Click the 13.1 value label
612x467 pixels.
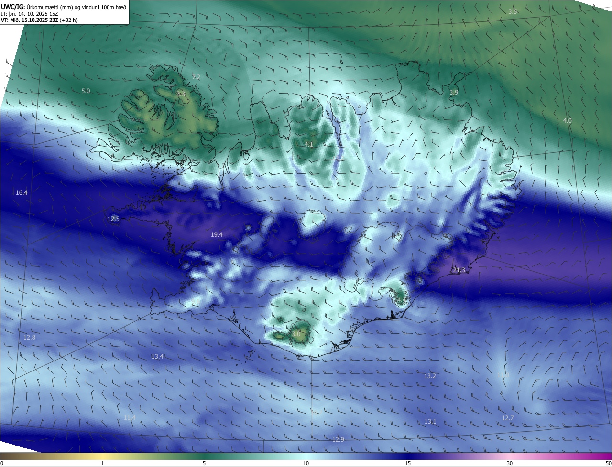point(430,421)
